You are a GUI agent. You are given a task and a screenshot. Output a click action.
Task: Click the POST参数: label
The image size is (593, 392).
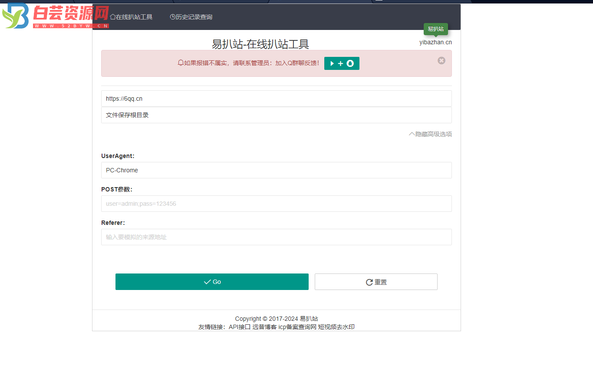(117, 189)
